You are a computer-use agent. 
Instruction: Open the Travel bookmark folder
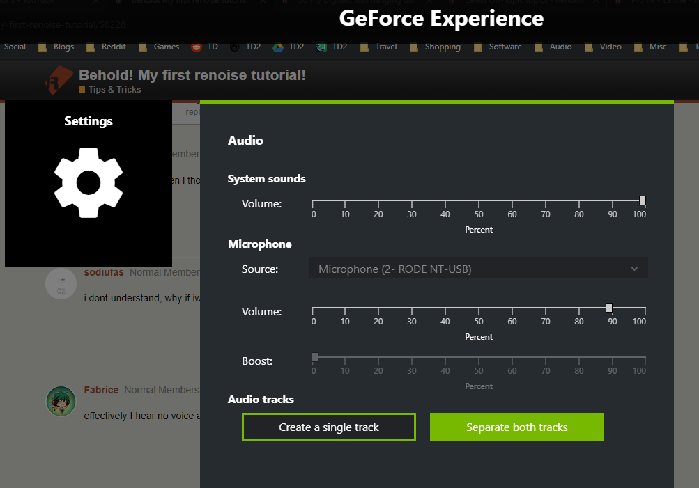(x=378, y=47)
